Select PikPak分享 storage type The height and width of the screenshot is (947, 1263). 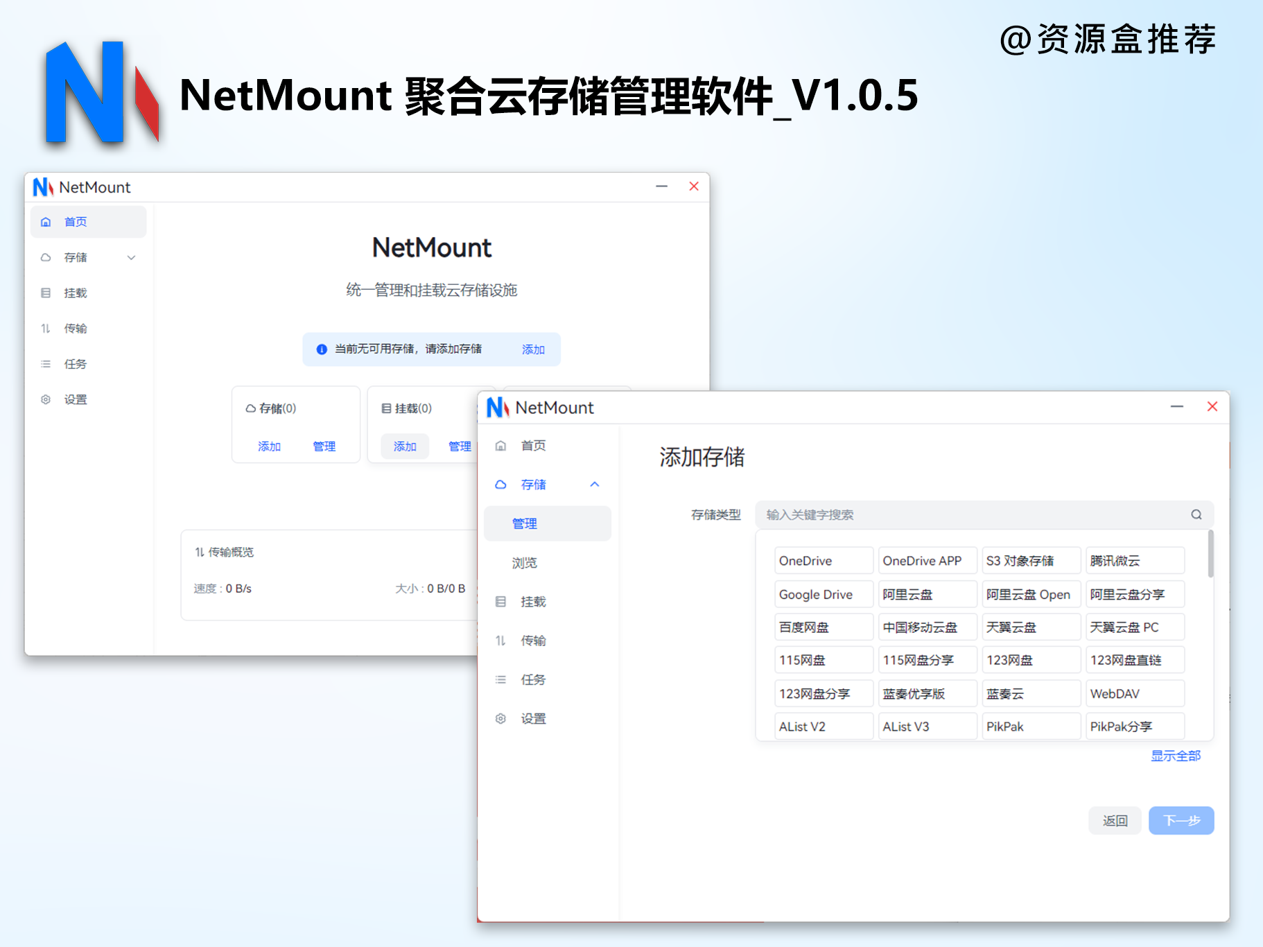(1135, 727)
